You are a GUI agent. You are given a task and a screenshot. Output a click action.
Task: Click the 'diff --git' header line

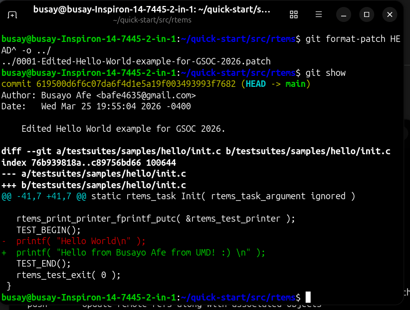(x=196, y=151)
